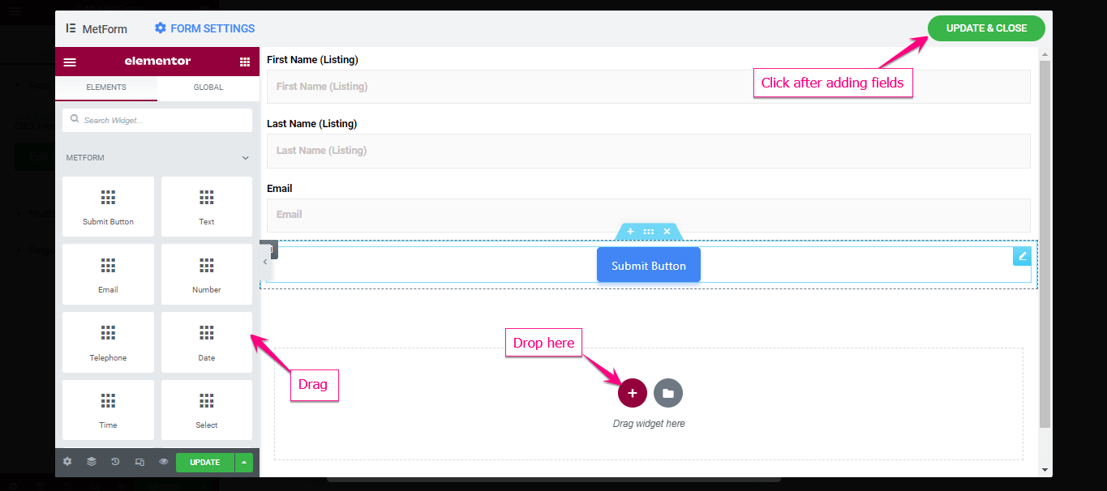Screen dimensions: 1107x491
Task: Click the scrollbar down arrow
Action: click(x=1045, y=470)
